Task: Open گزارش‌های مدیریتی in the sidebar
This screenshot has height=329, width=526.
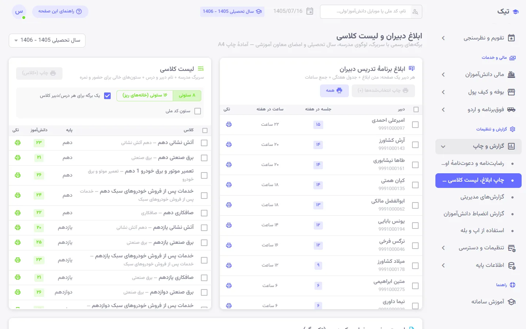Action: (479, 197)
